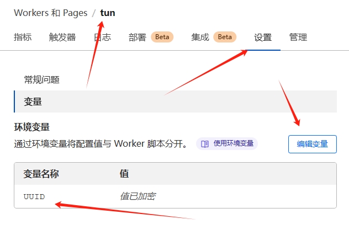Switch to the 指标 tab
The height and width of the screenshot is (230, 349).
click(x=23, y=38)
